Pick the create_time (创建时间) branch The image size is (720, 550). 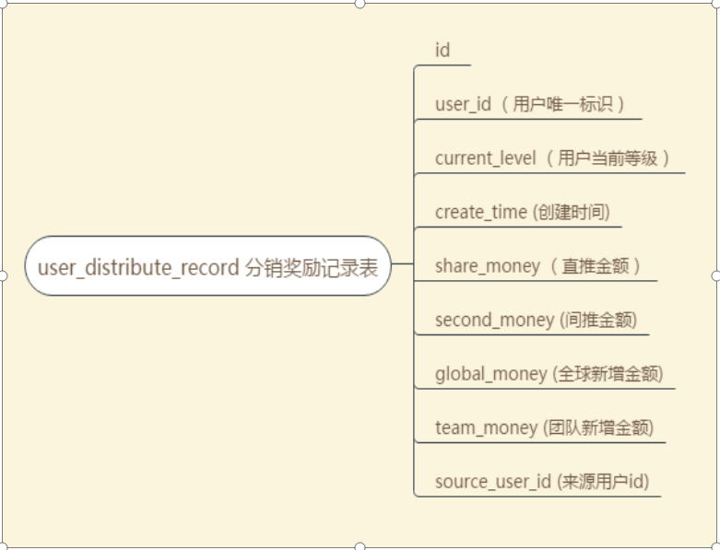522,213
